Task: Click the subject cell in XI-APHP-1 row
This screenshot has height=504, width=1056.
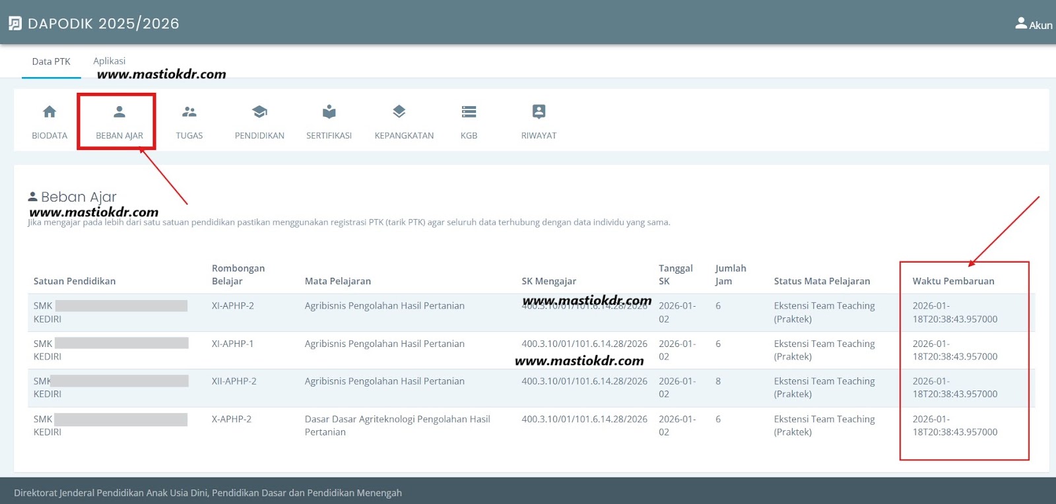Action: (385, 344)
